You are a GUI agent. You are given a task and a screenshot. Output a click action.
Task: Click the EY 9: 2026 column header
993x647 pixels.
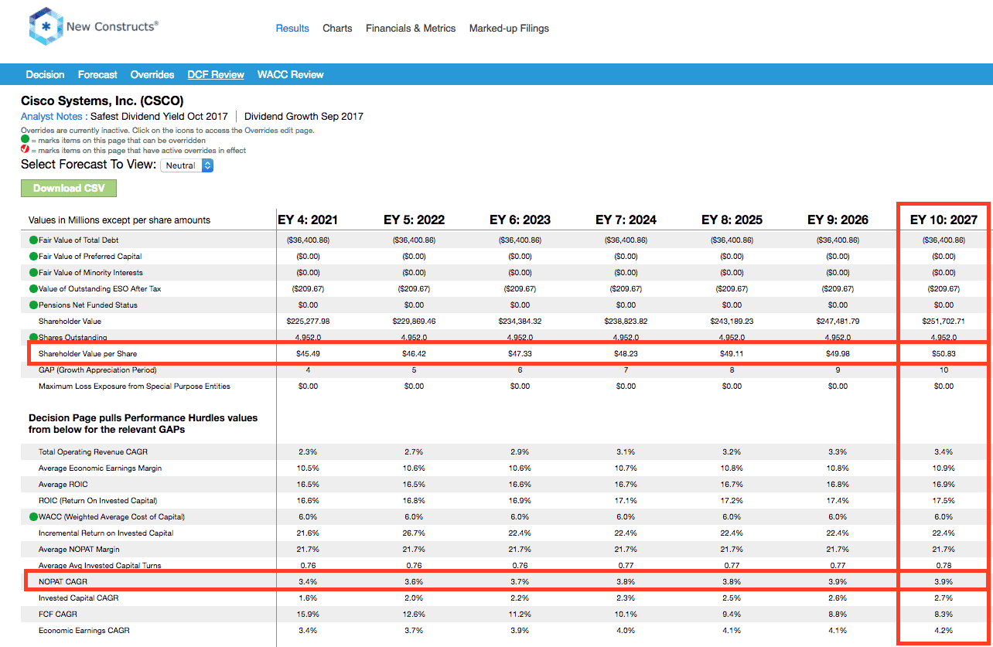[x=838, y=220]
